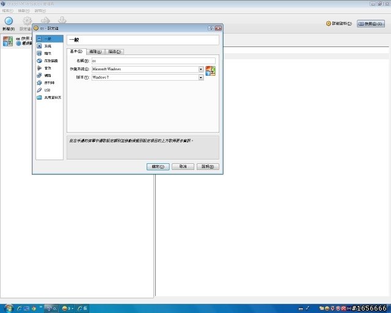Open the Network category in settings sidebar

(49, 75)
